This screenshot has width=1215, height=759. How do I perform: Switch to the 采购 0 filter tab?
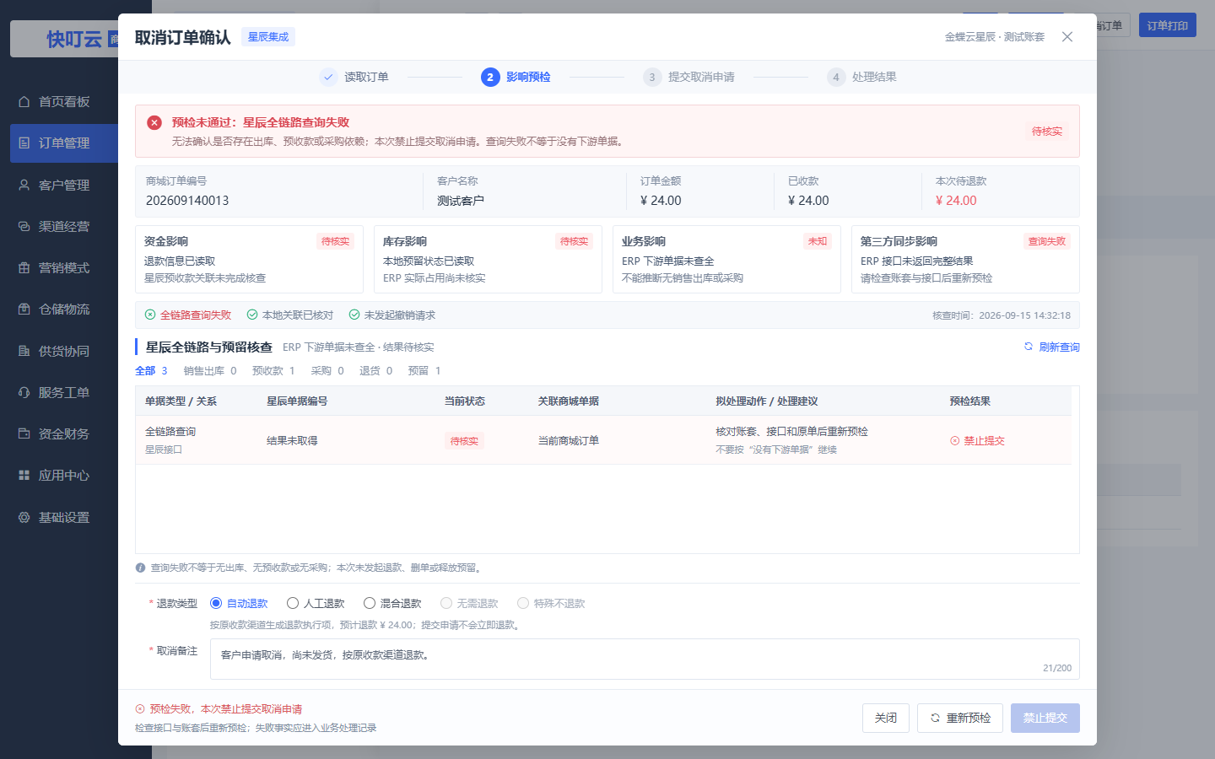pos(327,371)
